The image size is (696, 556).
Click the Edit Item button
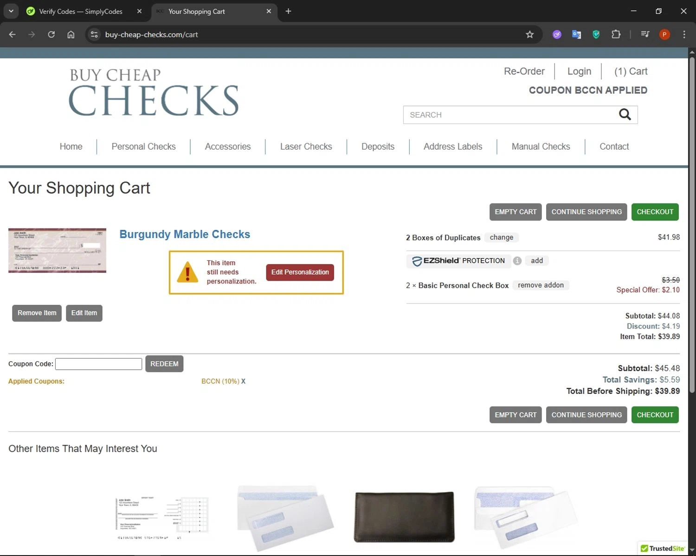(84, 313)
